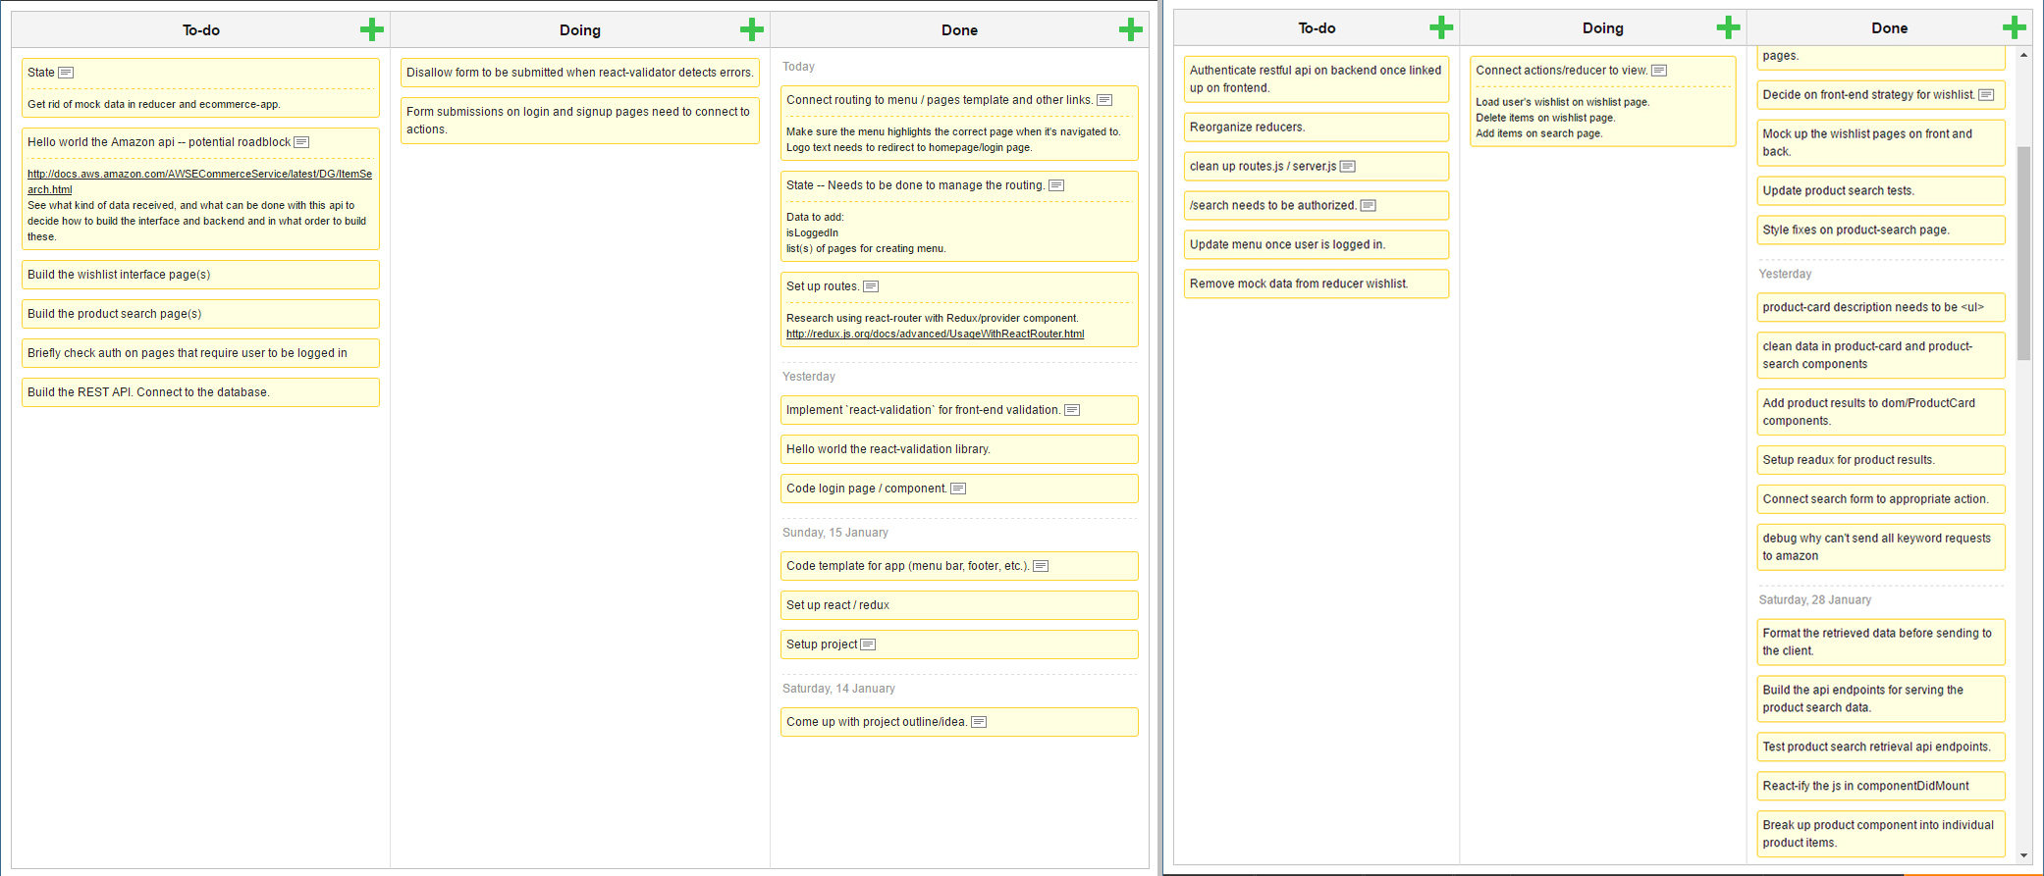The image size is (2044, 876).
Task: Open the redux.js.org UsageWithReactRouter link
Action: tap(935, 334)
